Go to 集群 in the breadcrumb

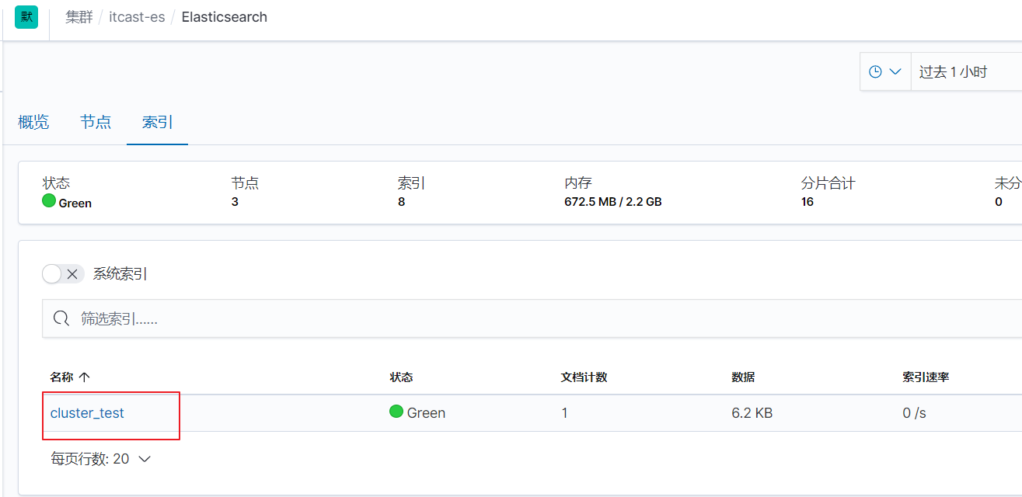tap(79, 17)
